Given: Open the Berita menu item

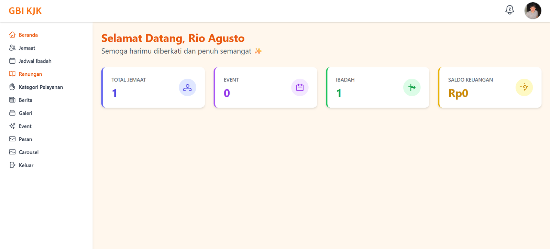Looking at the screenshot, I should pos(25,100).
